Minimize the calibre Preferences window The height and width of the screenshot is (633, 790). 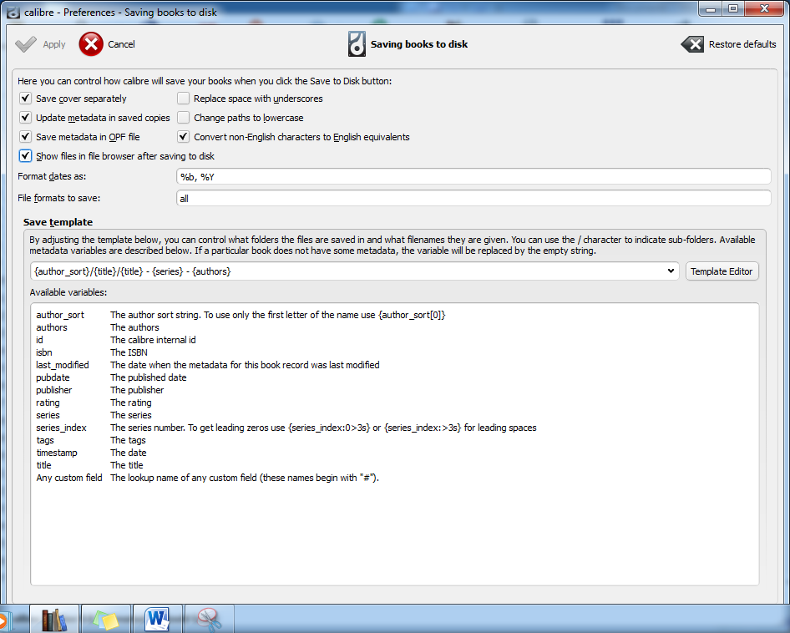(711, 8)
